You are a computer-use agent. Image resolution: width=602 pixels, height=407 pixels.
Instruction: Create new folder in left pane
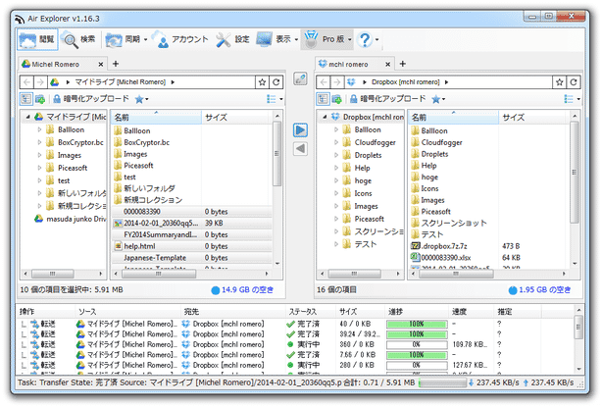tap(40, 99)
